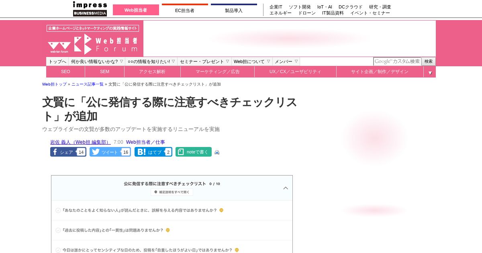Open the IT製品資料 link
Viewport: 482px width, 253px height.
[x=333, y=13]
